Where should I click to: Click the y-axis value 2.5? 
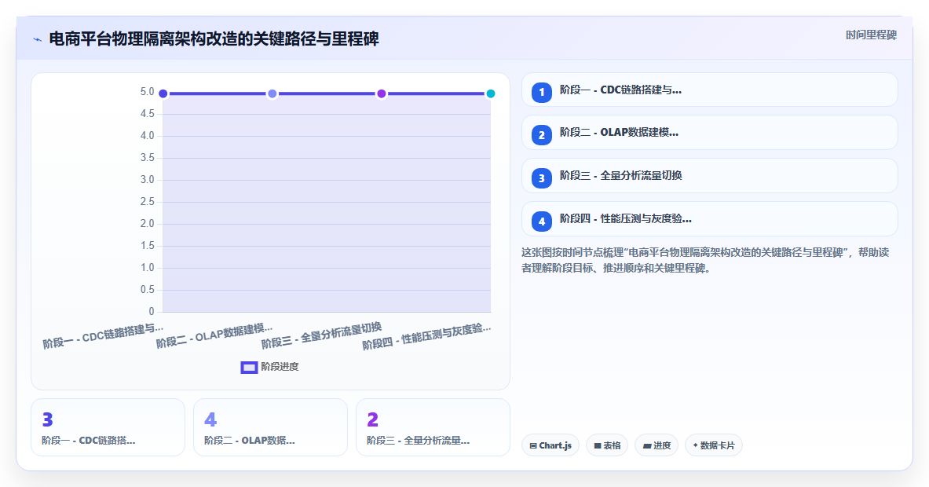tap(147, 201)
